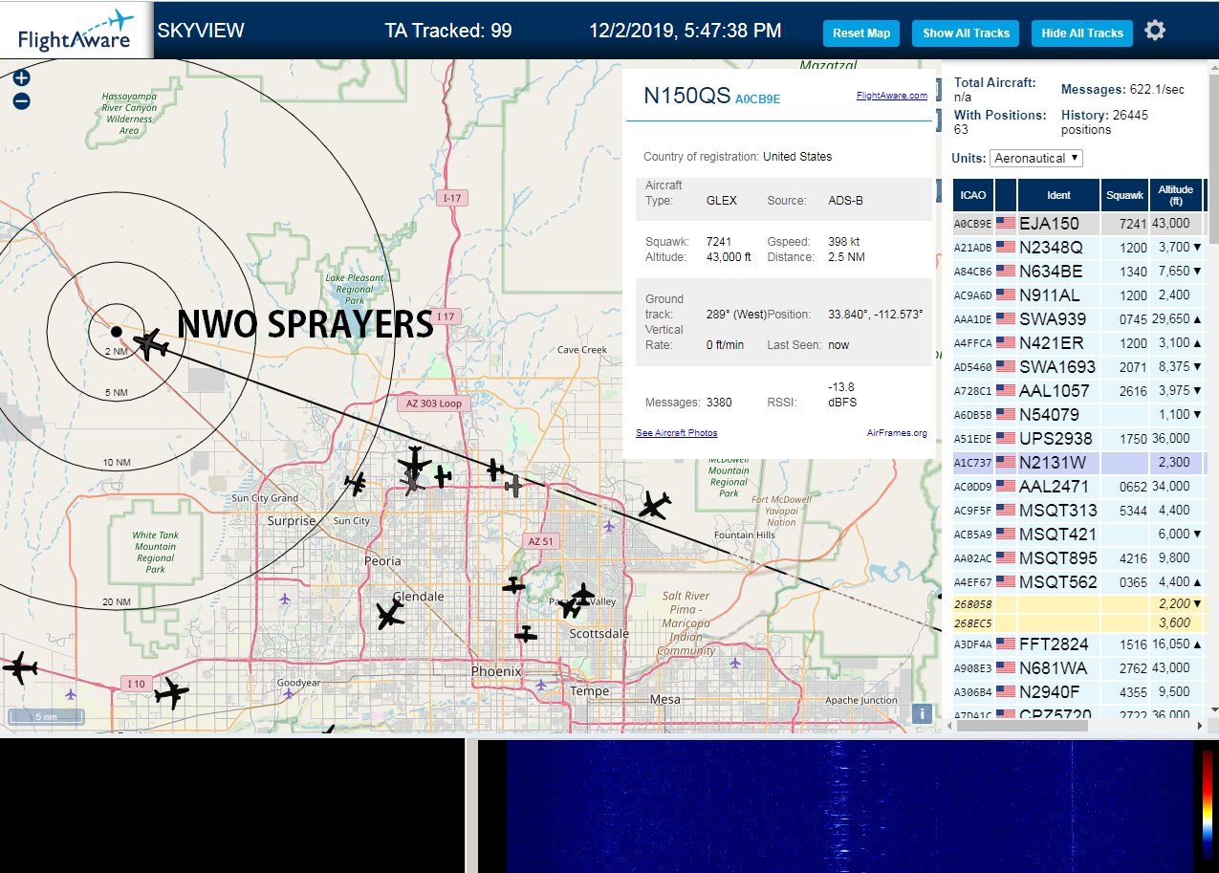Select the N2940F row
1219x873 pixels.
[1079, 692]
